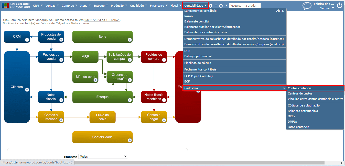345x166 pixels.
Task: Click plus icon on Estoque block
Action: 130,100
